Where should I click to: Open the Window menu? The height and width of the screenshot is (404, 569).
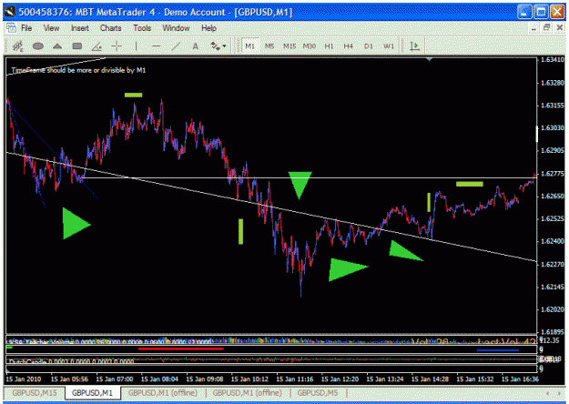(176, 28)
